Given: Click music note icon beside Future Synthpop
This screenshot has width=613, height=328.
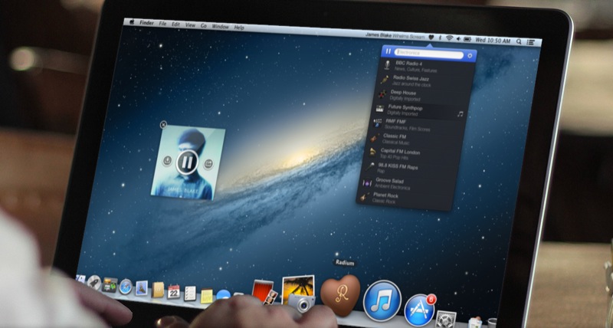Looking at the screenshot, I should point(460,113).
